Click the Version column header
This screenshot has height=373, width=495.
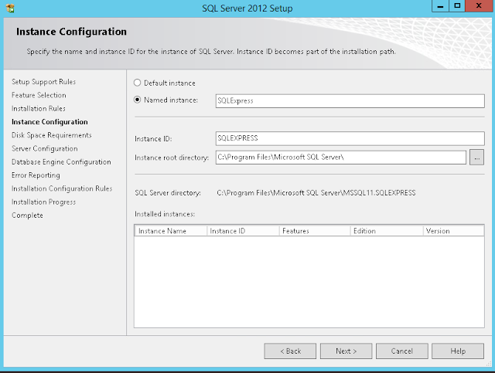click(x=453, y=231)
